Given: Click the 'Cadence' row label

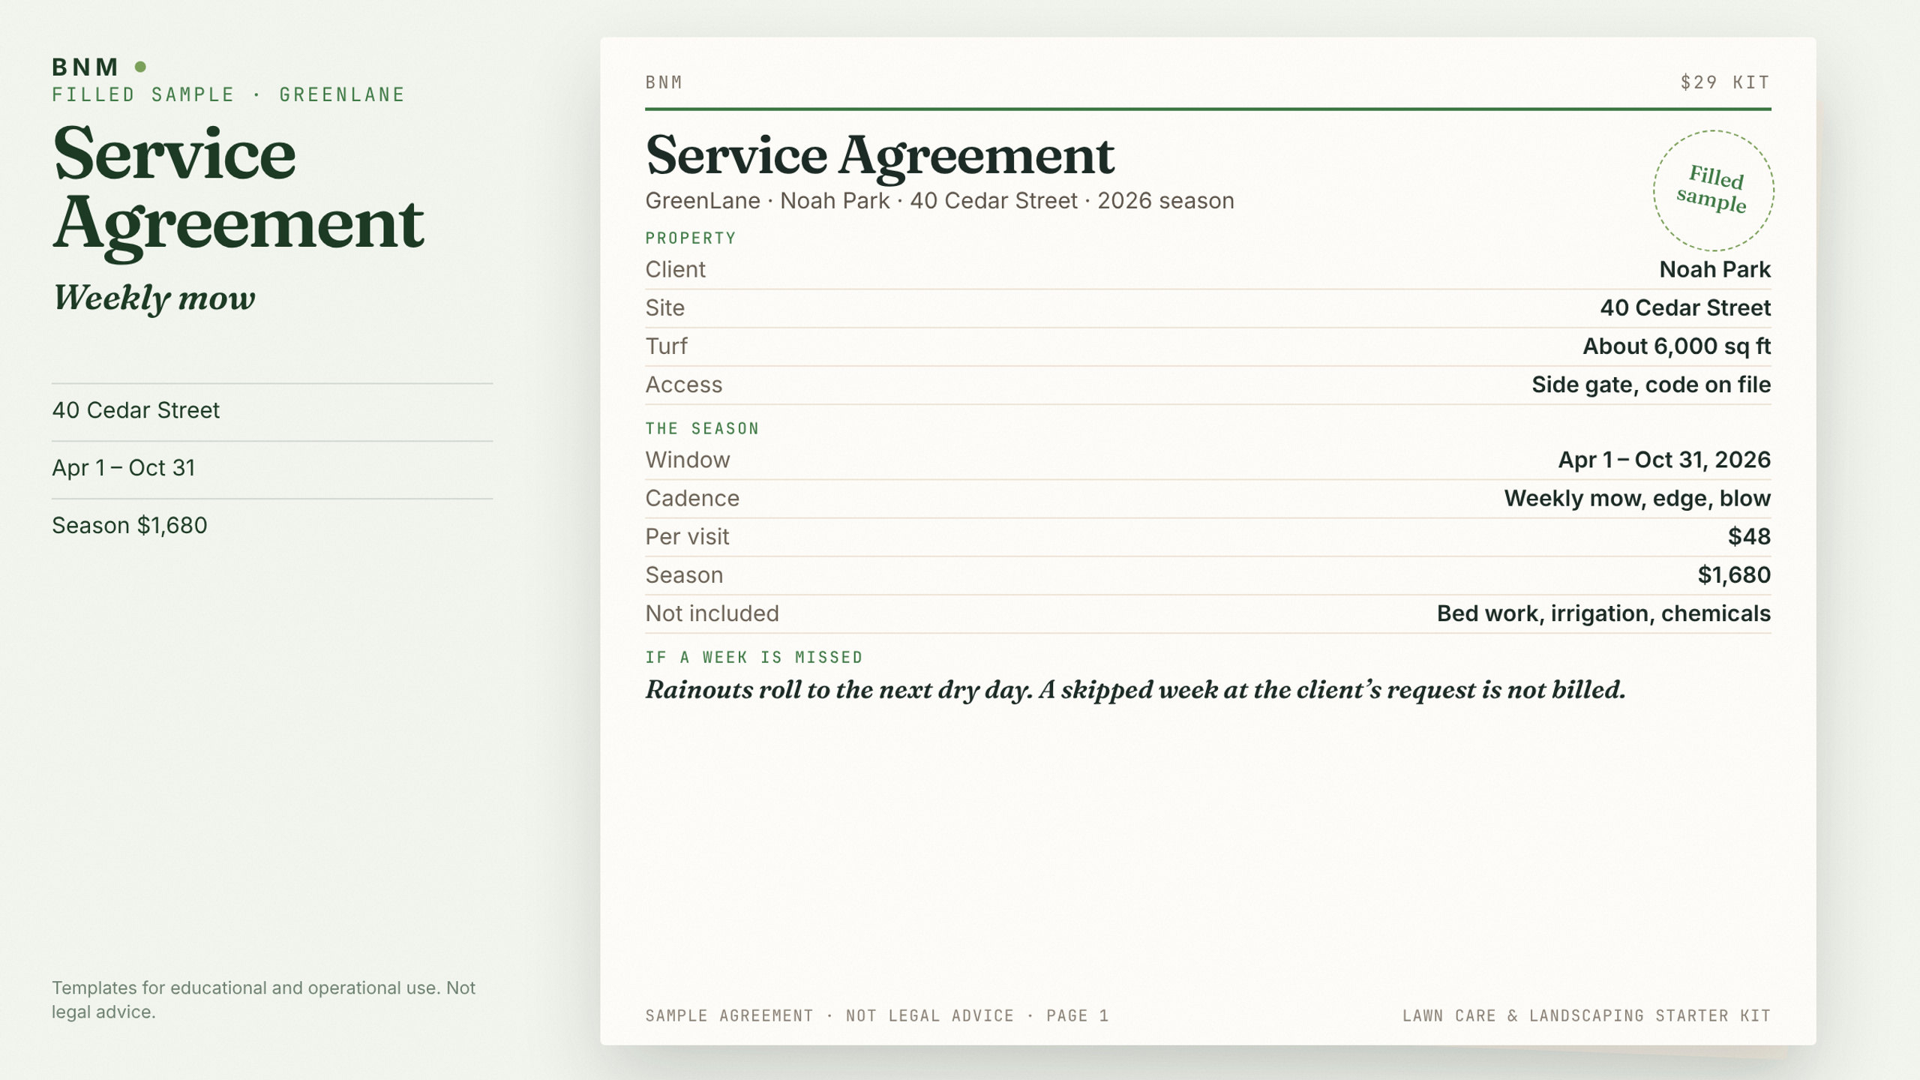Looking at the screenshot, I should tap(692, 498).
